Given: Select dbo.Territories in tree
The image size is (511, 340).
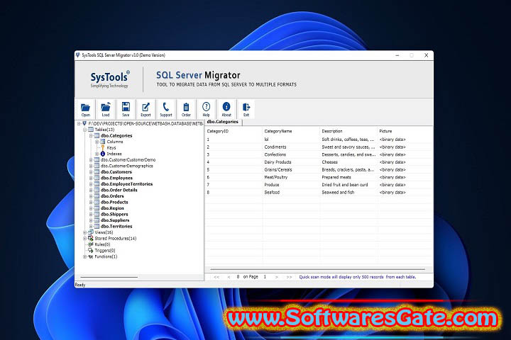Looking at the screenshot, I should pyautogui.click(x=116, y=227).
